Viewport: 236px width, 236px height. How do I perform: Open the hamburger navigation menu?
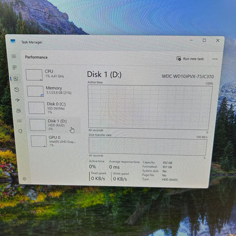(x=14, y=56)
